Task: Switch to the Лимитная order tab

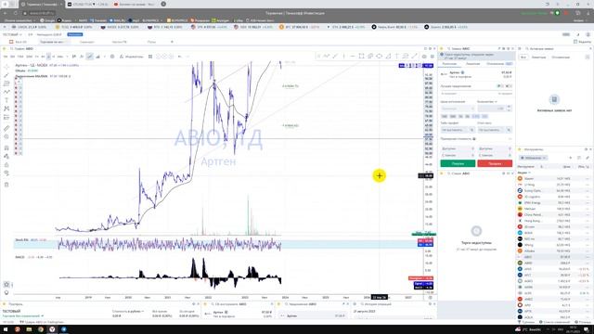Action: pos(472,64)
